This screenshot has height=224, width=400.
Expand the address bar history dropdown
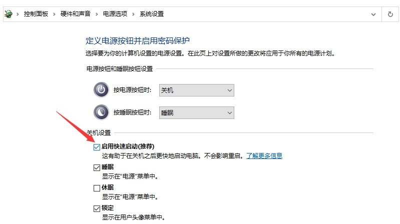(373, 14)
